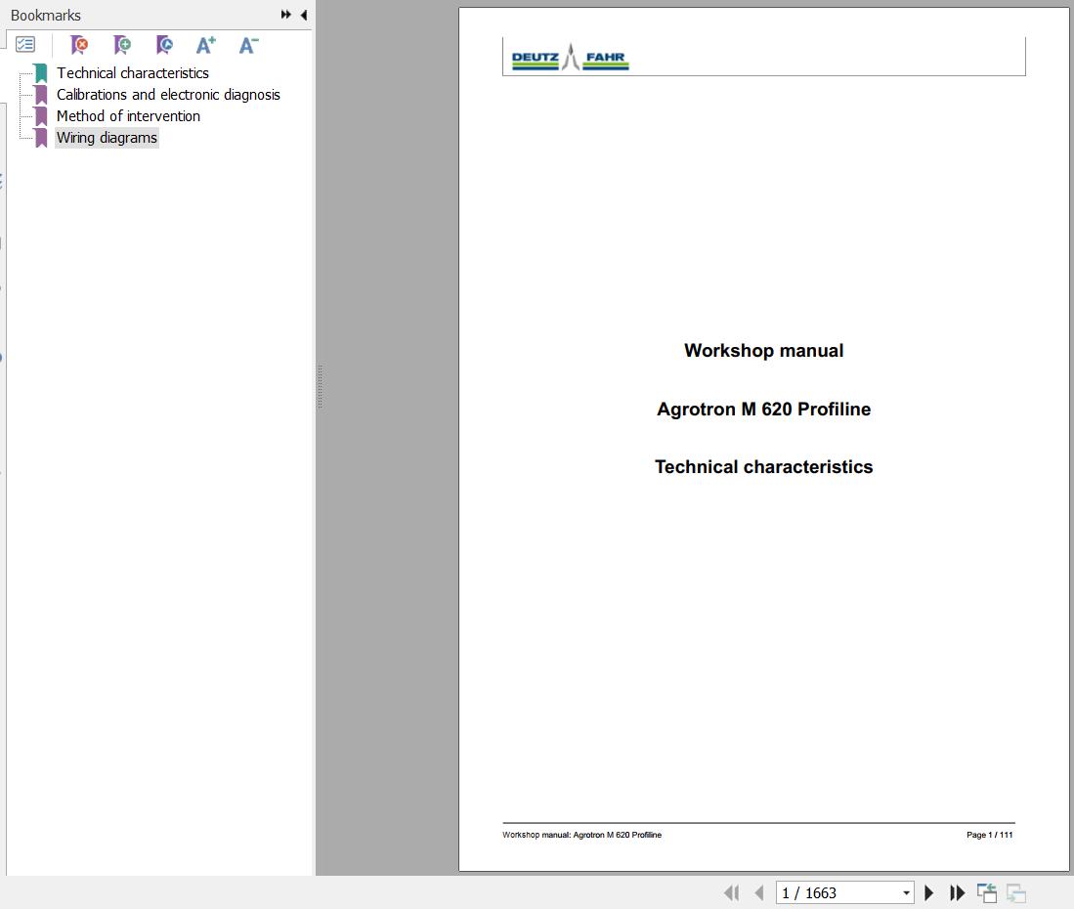This screenshot has width=1074, height=909.
Task: Jump to the Wiring diagrams bookmark
Action: [107, 138]
